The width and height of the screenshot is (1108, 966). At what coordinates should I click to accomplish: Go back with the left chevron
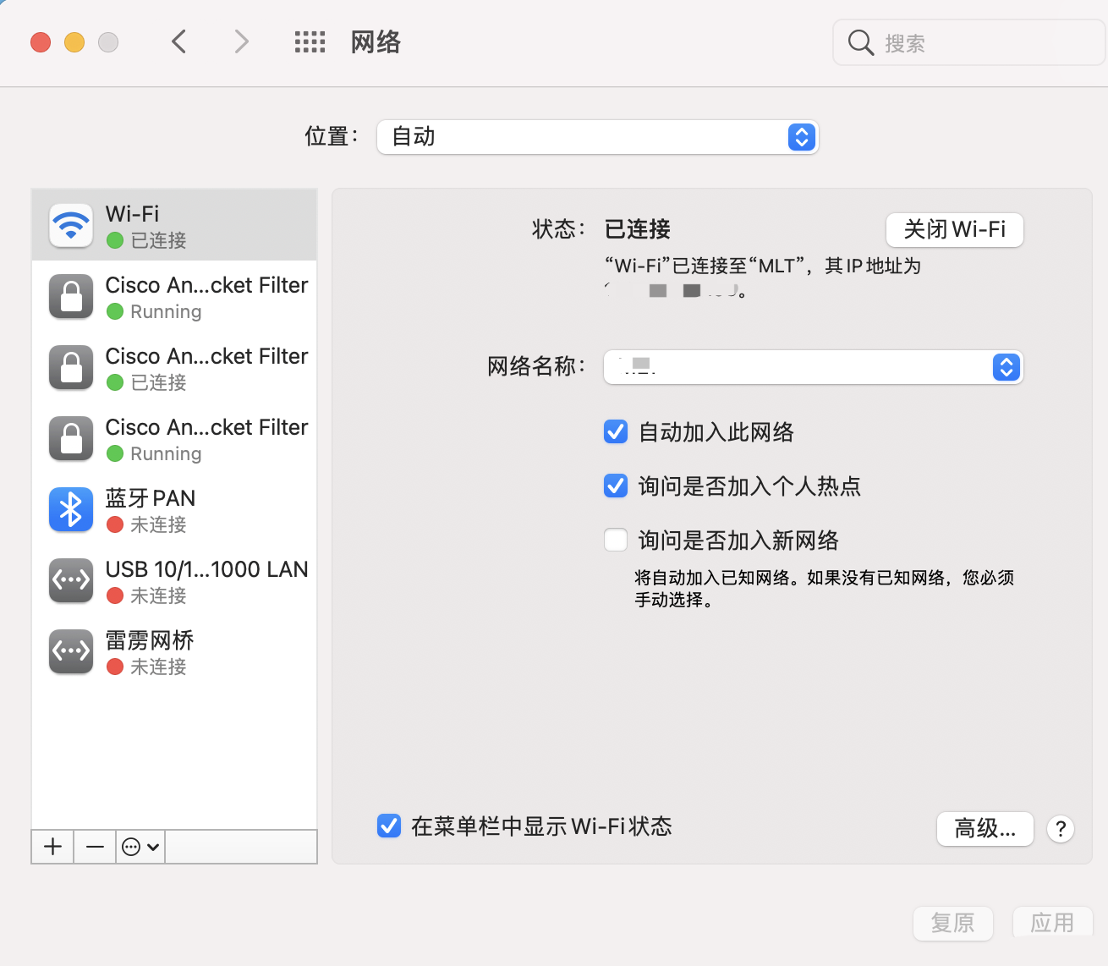click(x=178, y=41)
